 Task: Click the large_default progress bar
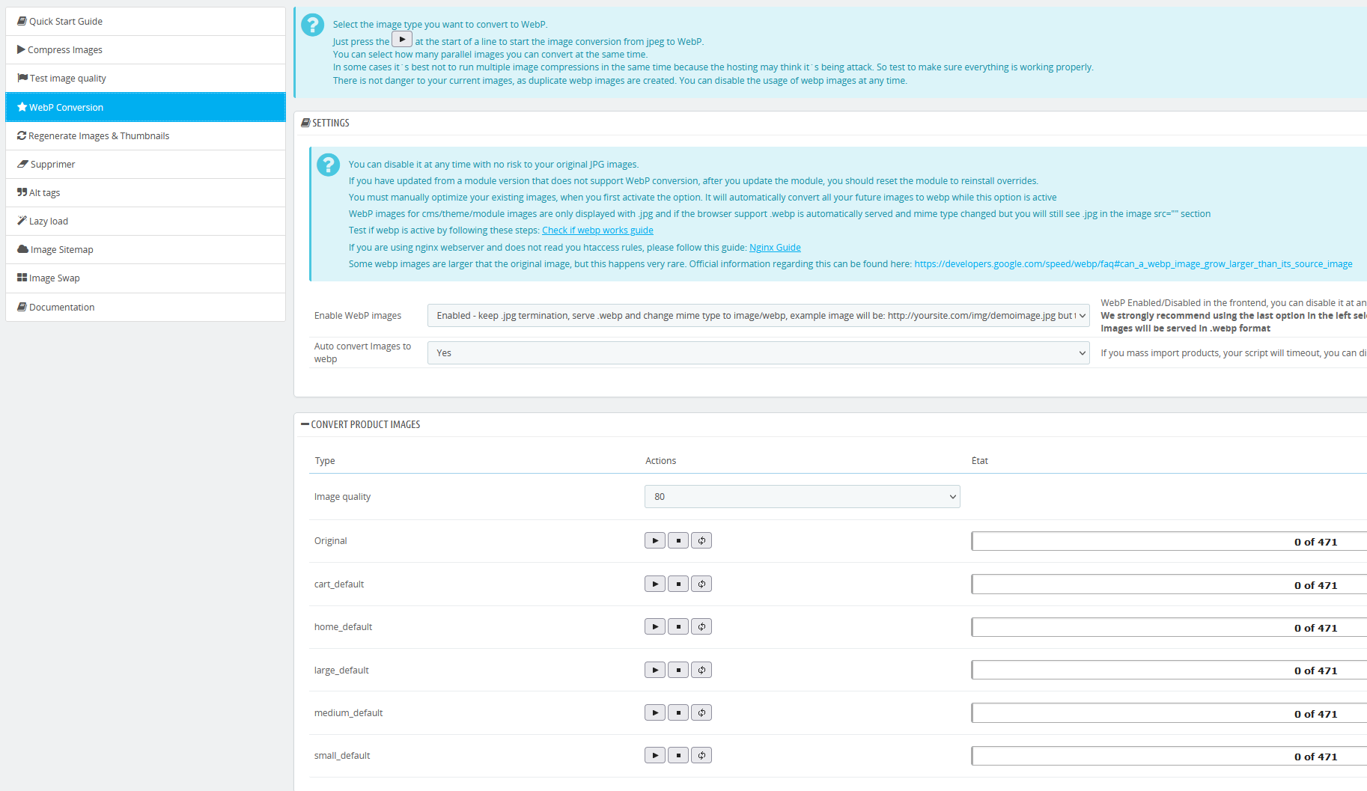point(1169,671)
